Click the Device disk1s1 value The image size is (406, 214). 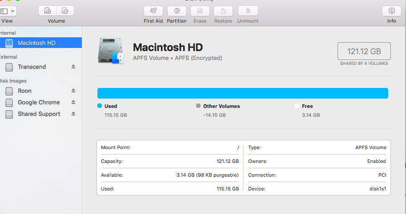[378, 189]
